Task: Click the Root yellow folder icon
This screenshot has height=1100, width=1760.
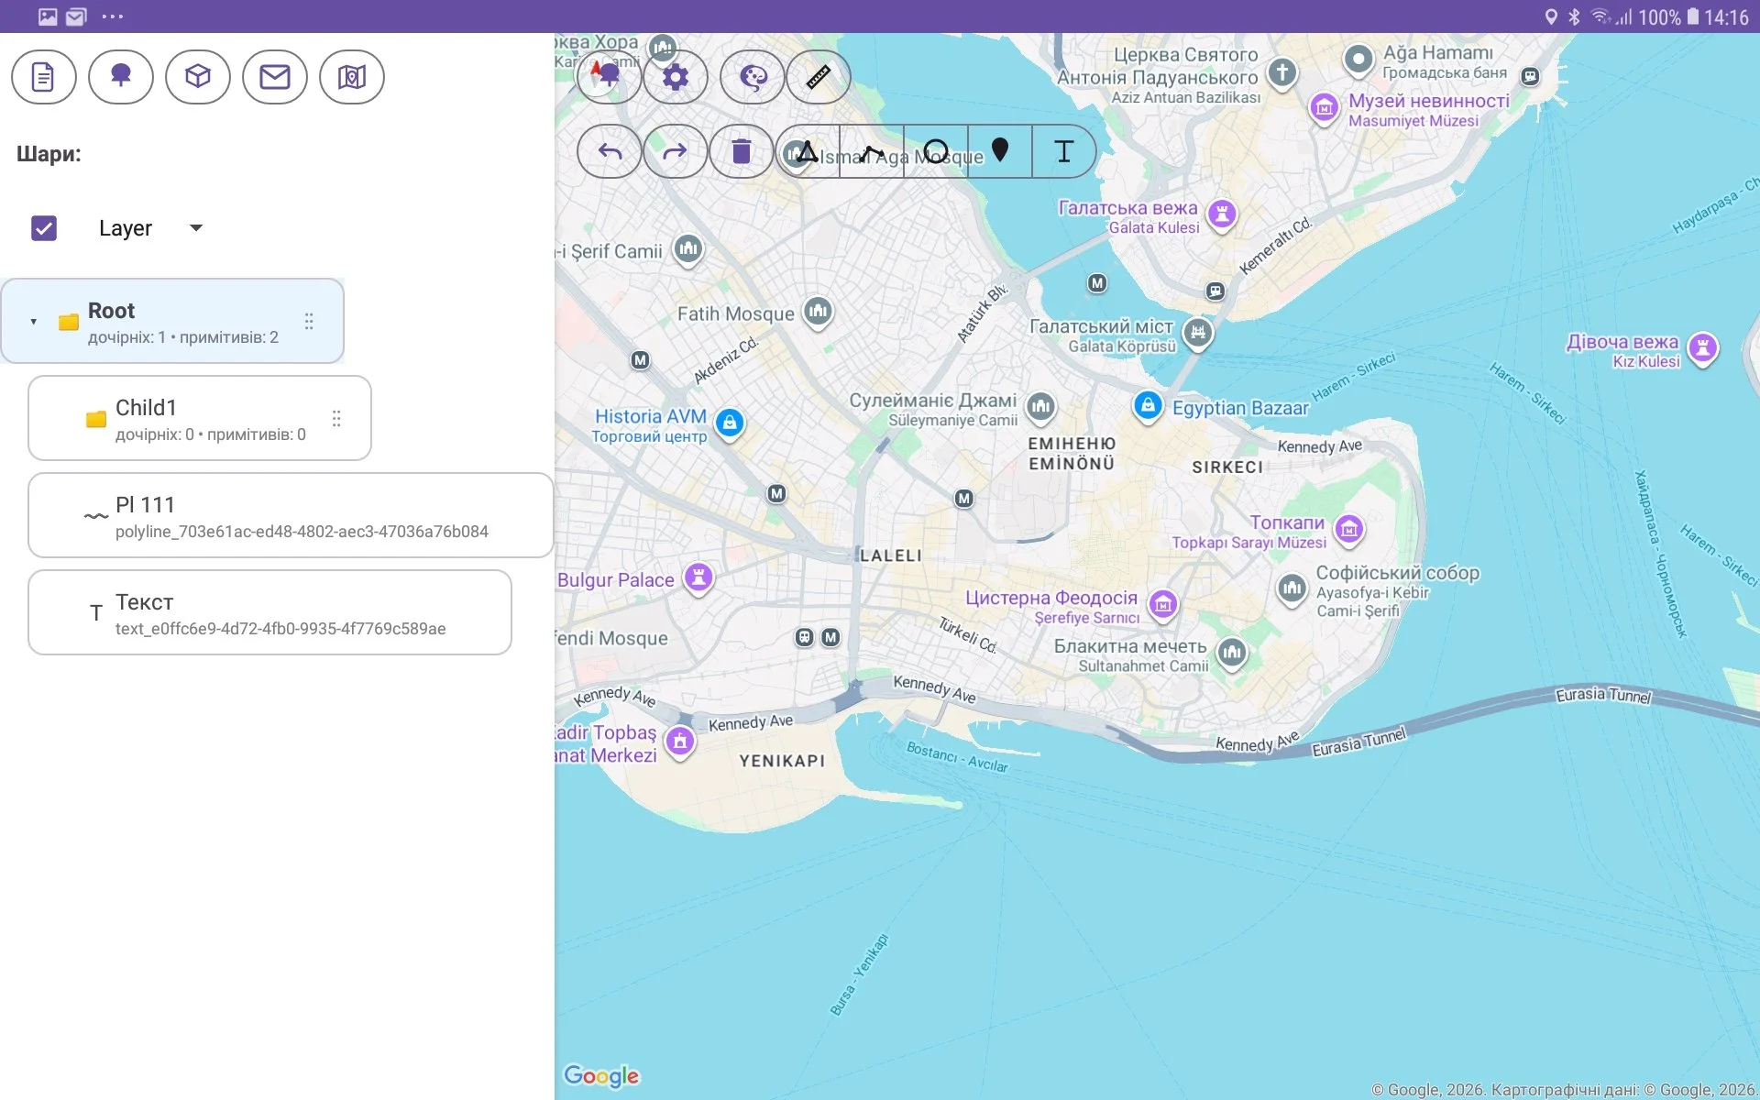Action: [69, 322]
